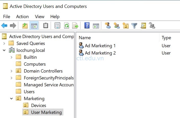Select the Saved Queries tree item
Screen dimensions: 180x118
tap(31, 43)
